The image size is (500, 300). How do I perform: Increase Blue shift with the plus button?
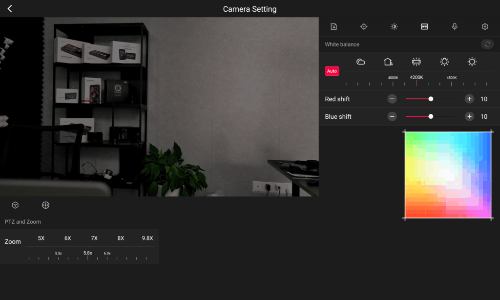[469, 116]
